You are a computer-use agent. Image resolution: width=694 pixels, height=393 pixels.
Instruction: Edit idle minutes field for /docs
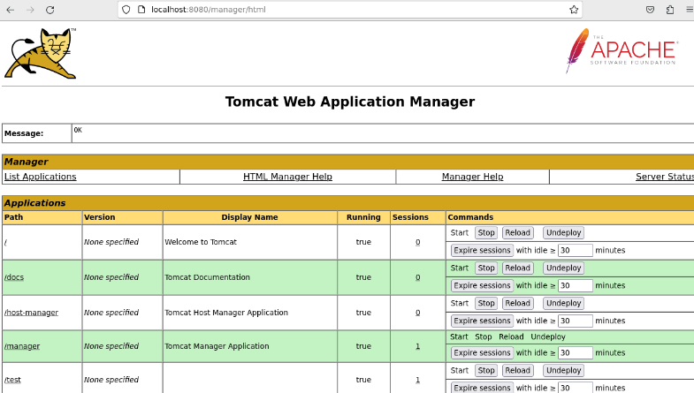pyautogui.click(x=575, y=285)
